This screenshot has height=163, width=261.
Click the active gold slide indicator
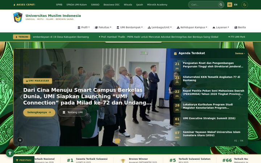coord(117,141)
